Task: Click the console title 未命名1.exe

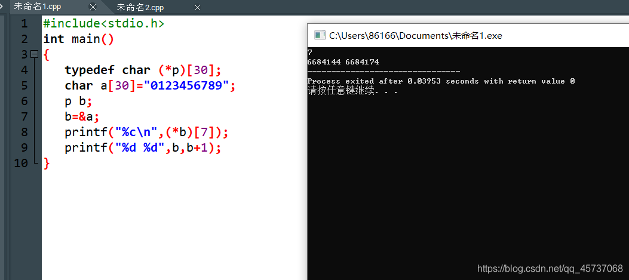Action: tap(416, 35)
